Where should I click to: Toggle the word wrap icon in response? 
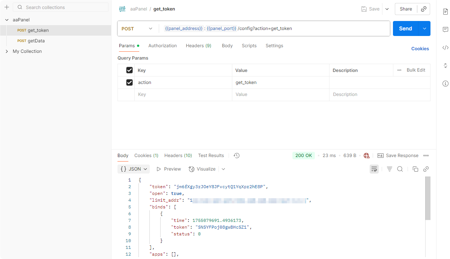point(374,169)
